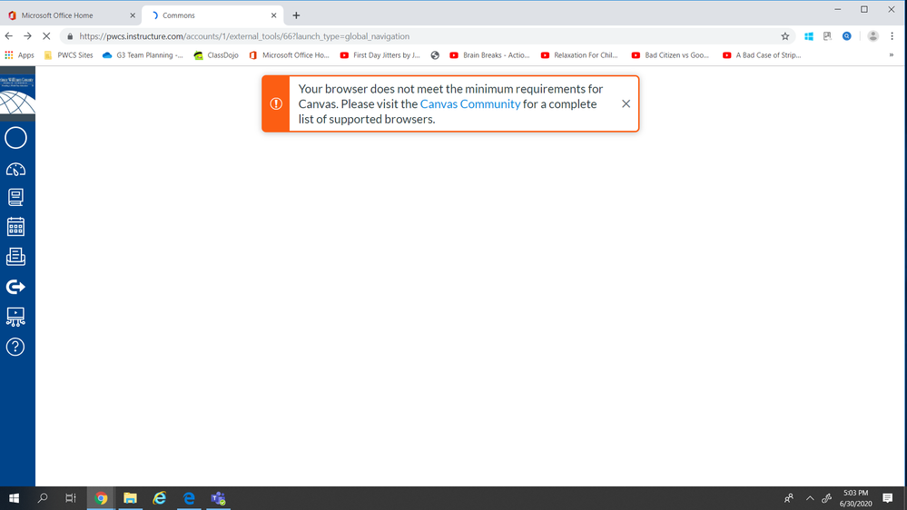Click the school district logo in sidebar
The image size is (907, 510).
click(17, 93)
